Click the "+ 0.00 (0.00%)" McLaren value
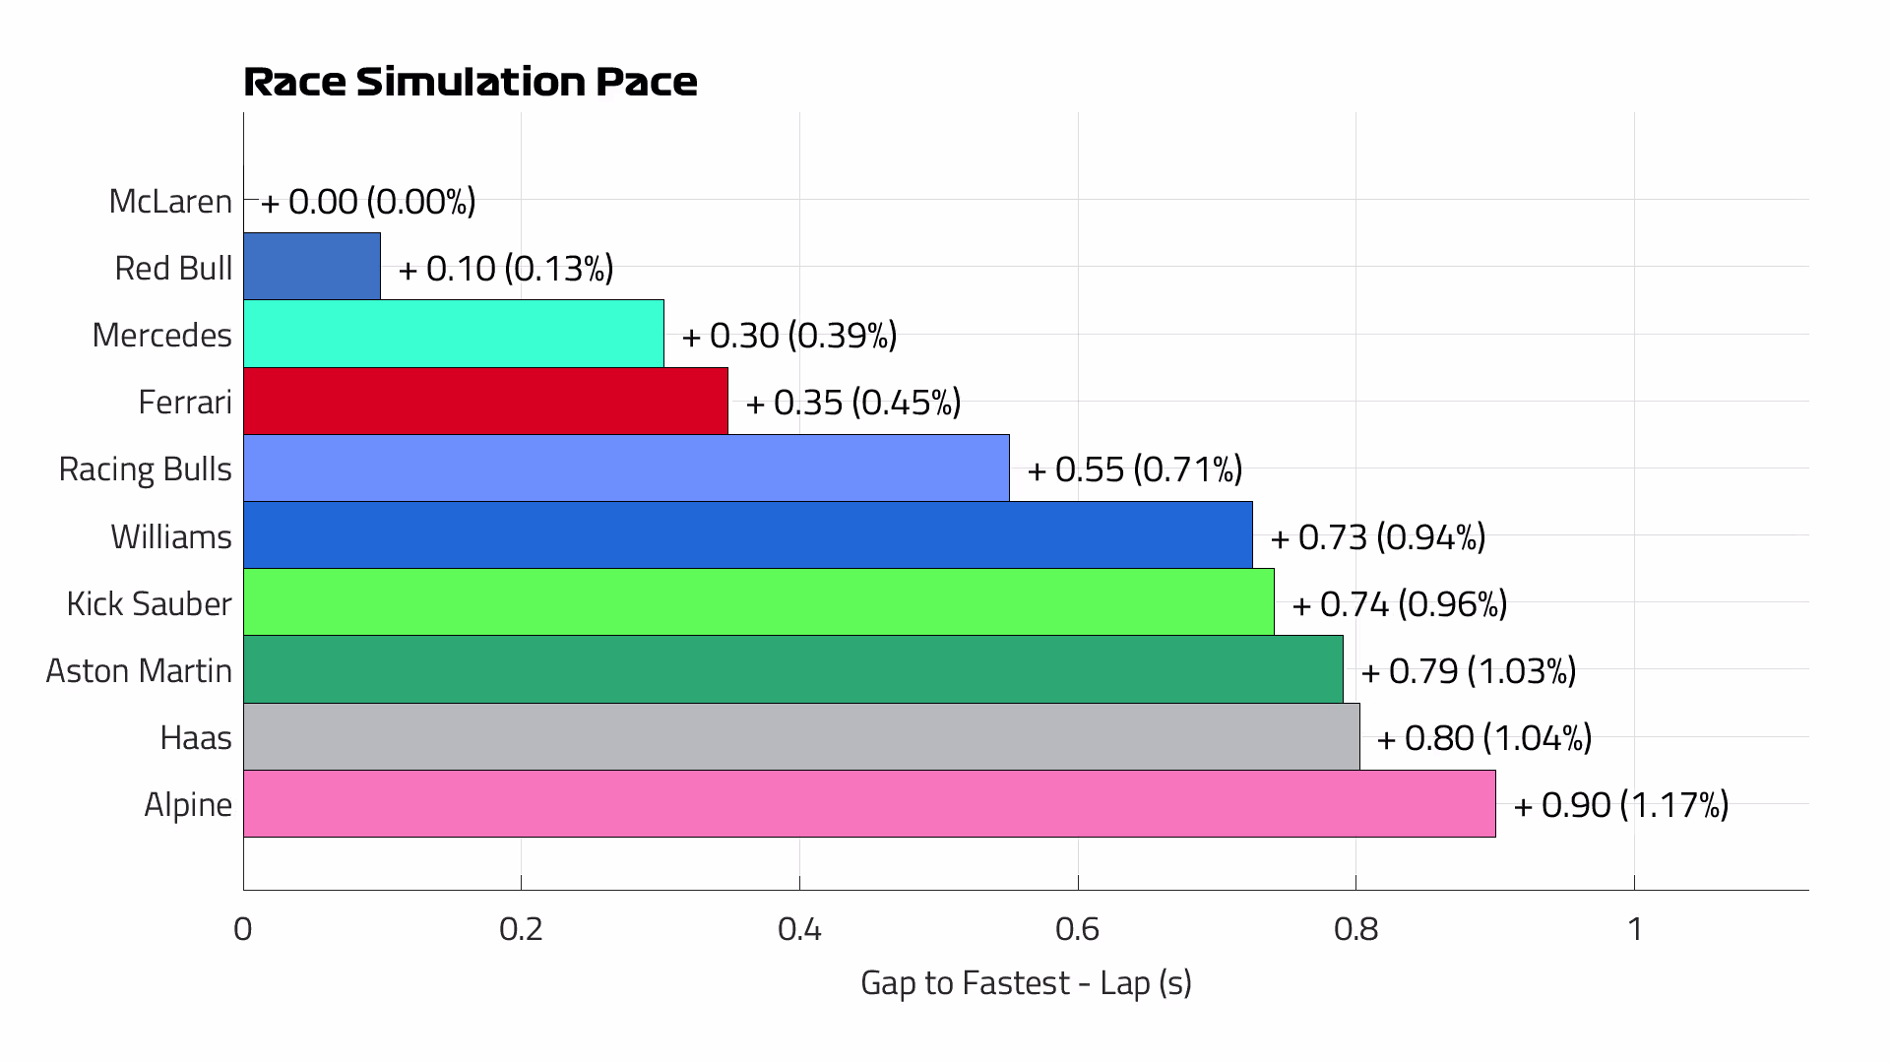 [368, 201]
